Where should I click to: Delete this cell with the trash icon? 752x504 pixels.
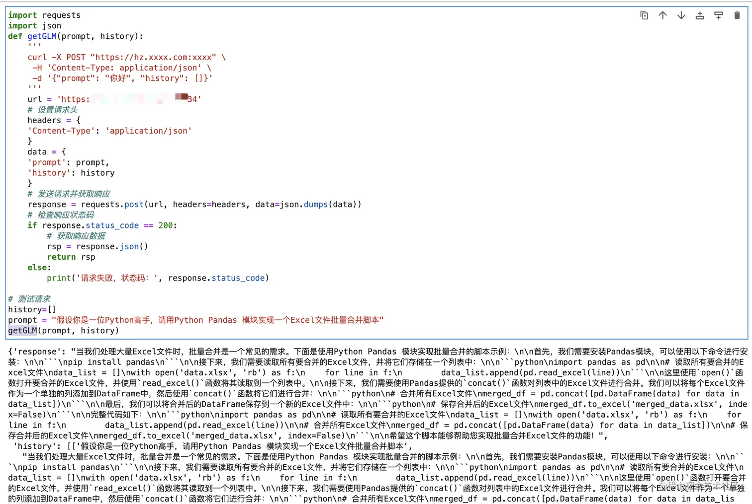[737, 15]
